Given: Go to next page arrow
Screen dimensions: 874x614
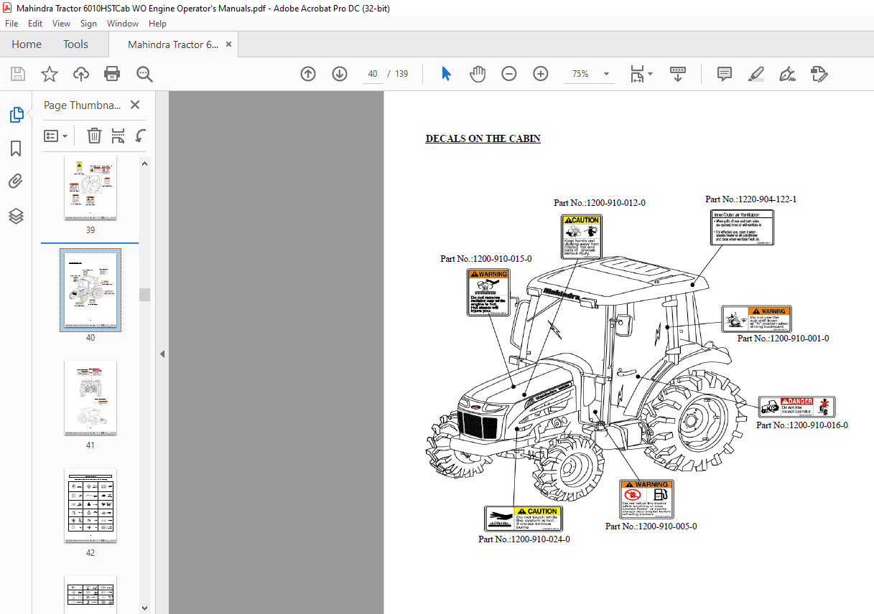Looking at the screenshot, I should (340, 74).
